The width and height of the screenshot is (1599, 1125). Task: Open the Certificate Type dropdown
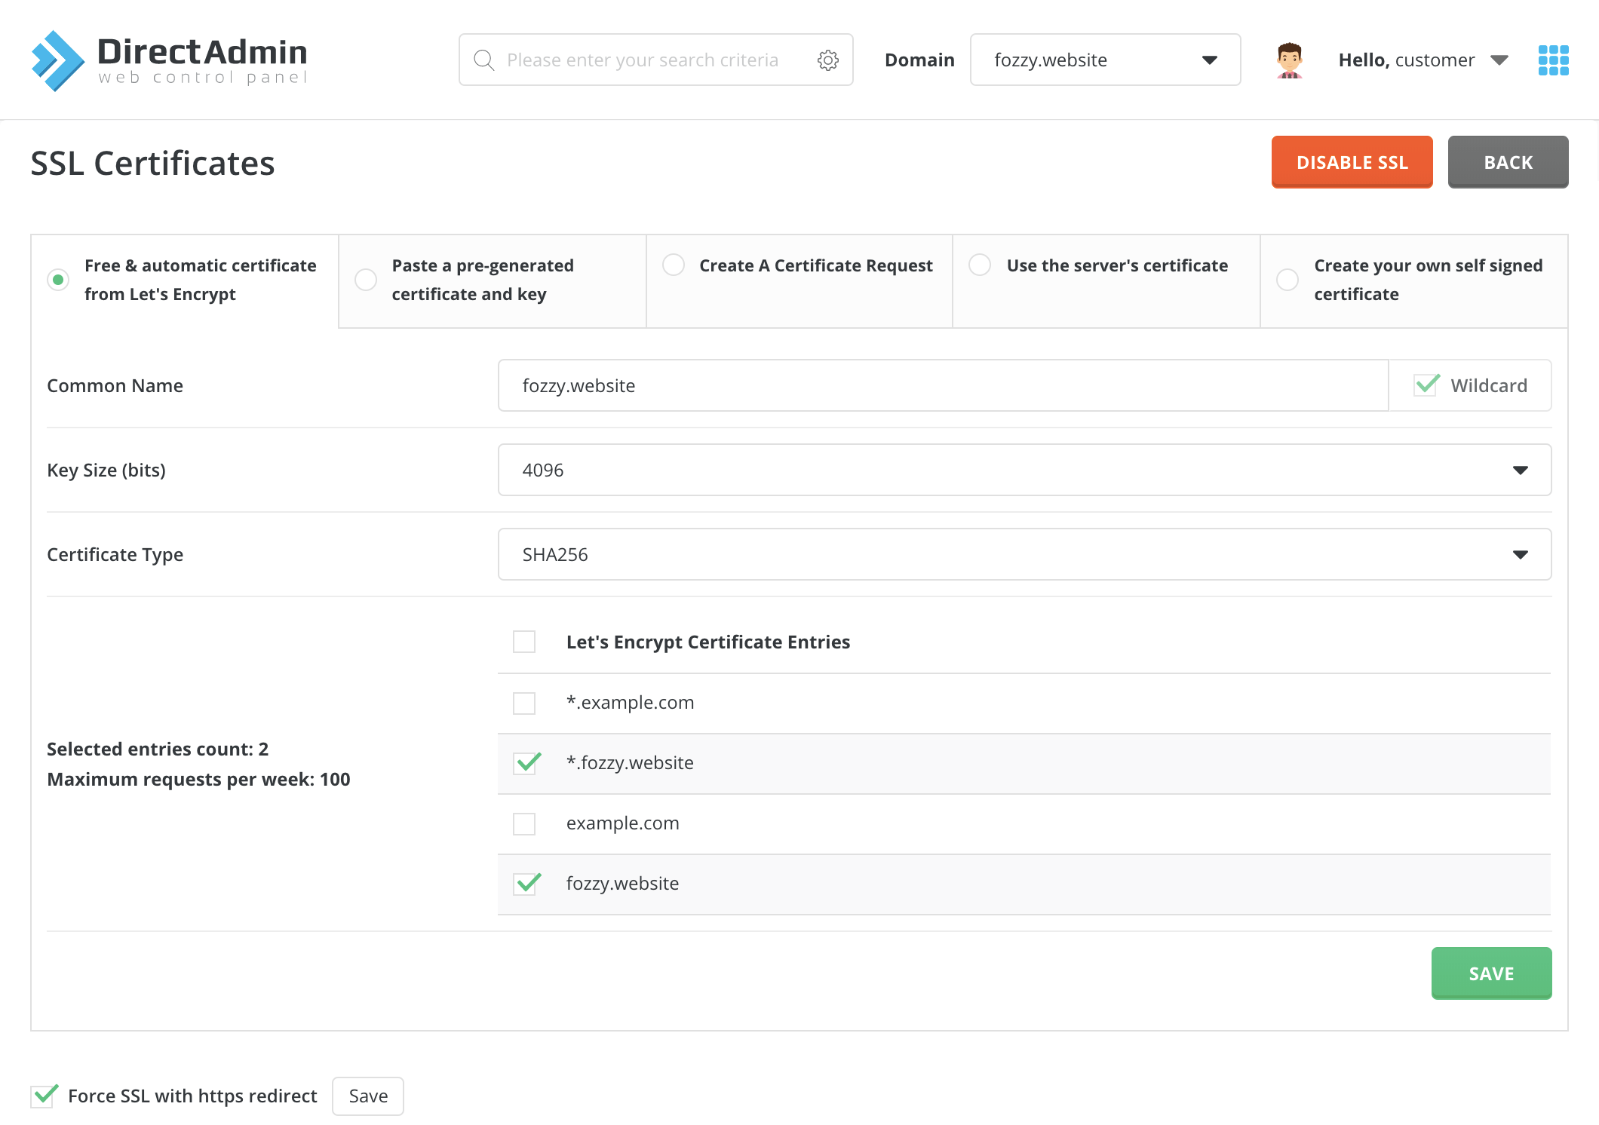tap(1024, 554)
